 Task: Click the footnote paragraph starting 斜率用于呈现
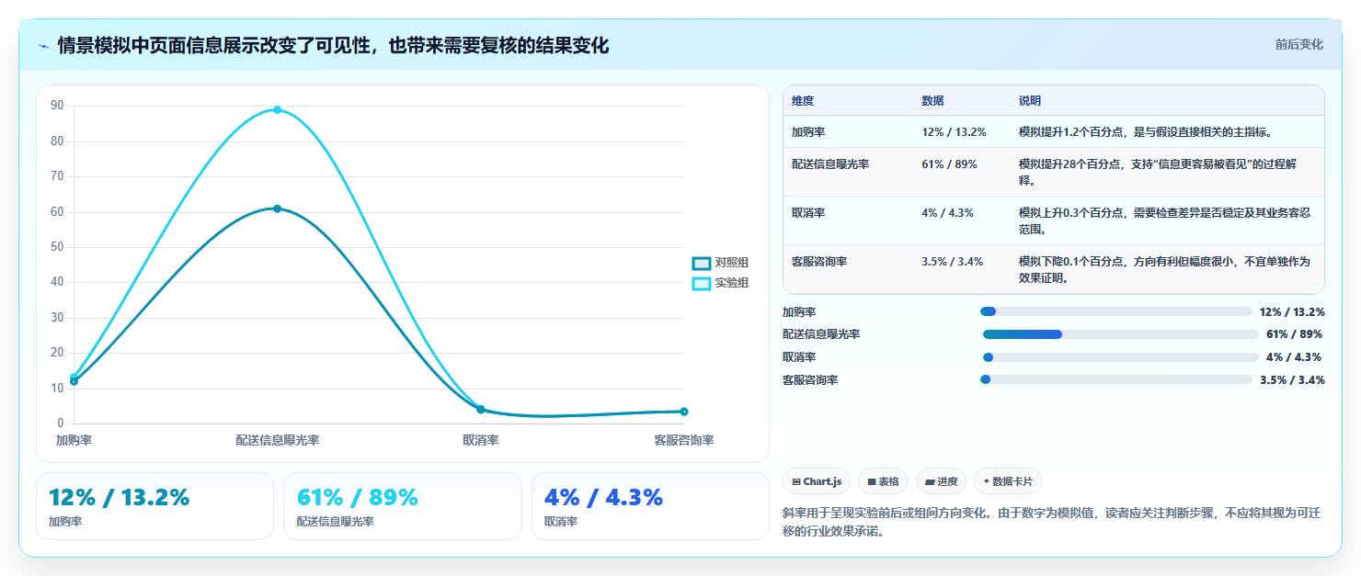tap(1053, 522)
